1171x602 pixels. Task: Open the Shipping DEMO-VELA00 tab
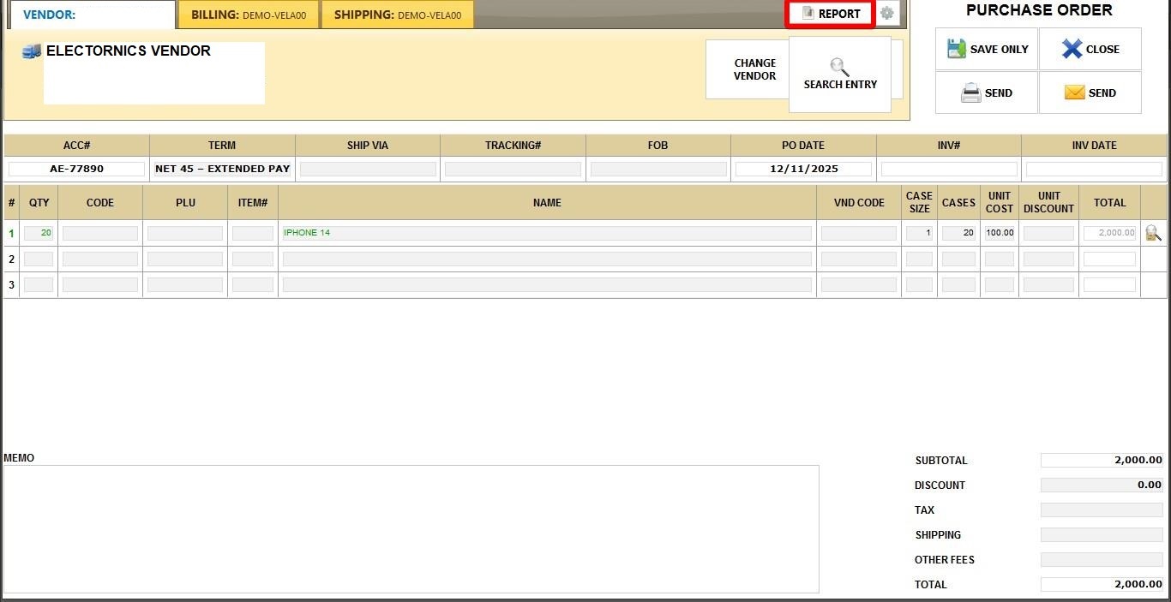coord(397,15)
